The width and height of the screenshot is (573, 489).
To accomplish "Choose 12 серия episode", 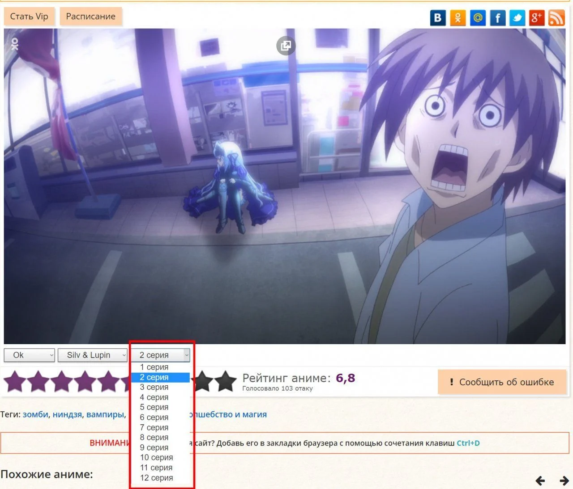I will tap(161, 478).
